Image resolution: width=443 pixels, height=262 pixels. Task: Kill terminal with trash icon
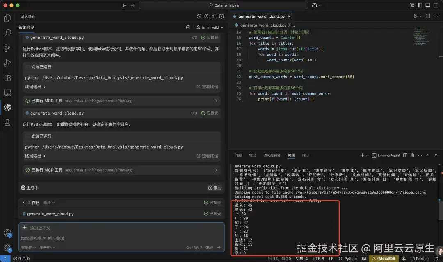pyautogui.click(x=413, y=156)
